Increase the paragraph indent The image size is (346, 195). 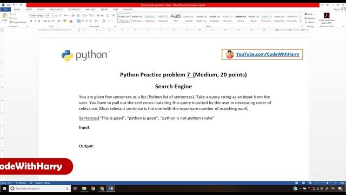pyautogui.click(x=102, y=16)
